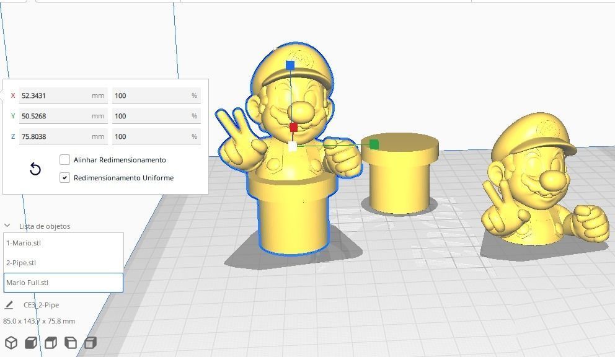The height and width of the screenshot is (357, 615).
Task: Switch to left side view cube icon
Action: pos(71,343)
